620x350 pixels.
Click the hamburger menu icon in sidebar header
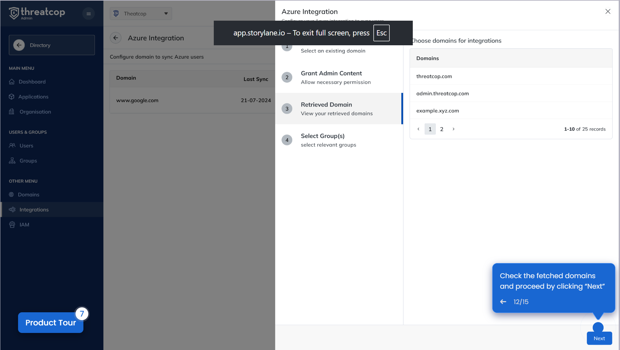pos(88,14)
